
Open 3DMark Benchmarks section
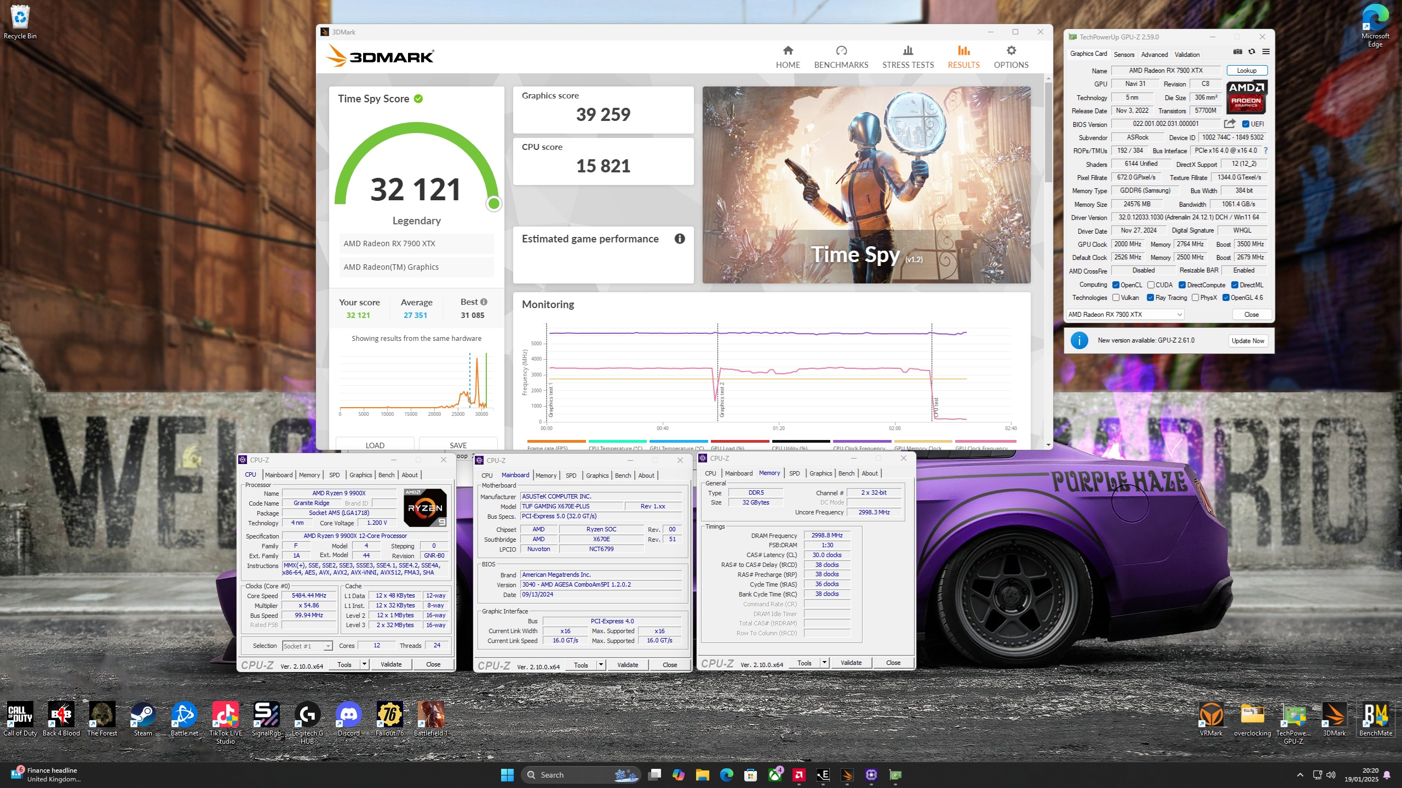(841, 57)
